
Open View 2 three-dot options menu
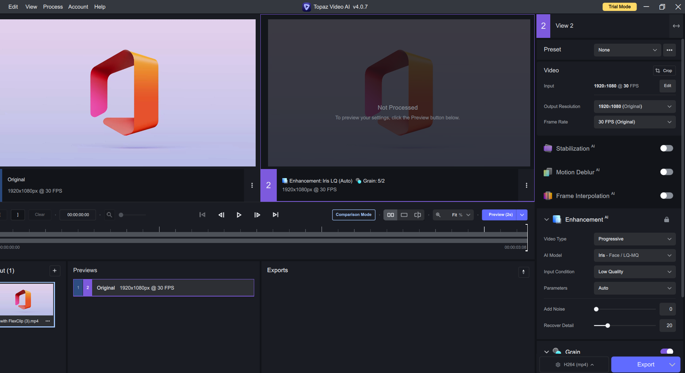[x=527, y=185]
